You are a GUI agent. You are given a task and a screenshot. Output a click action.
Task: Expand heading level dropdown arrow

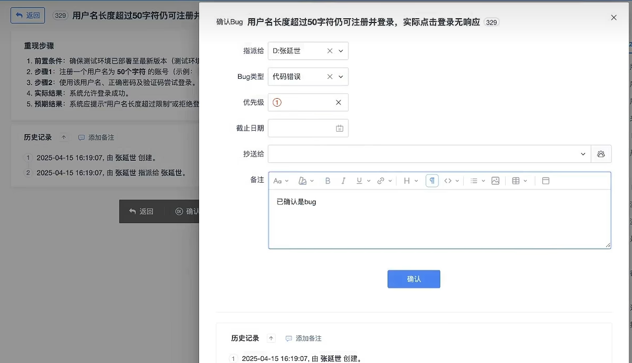click(x=416, y=181)
